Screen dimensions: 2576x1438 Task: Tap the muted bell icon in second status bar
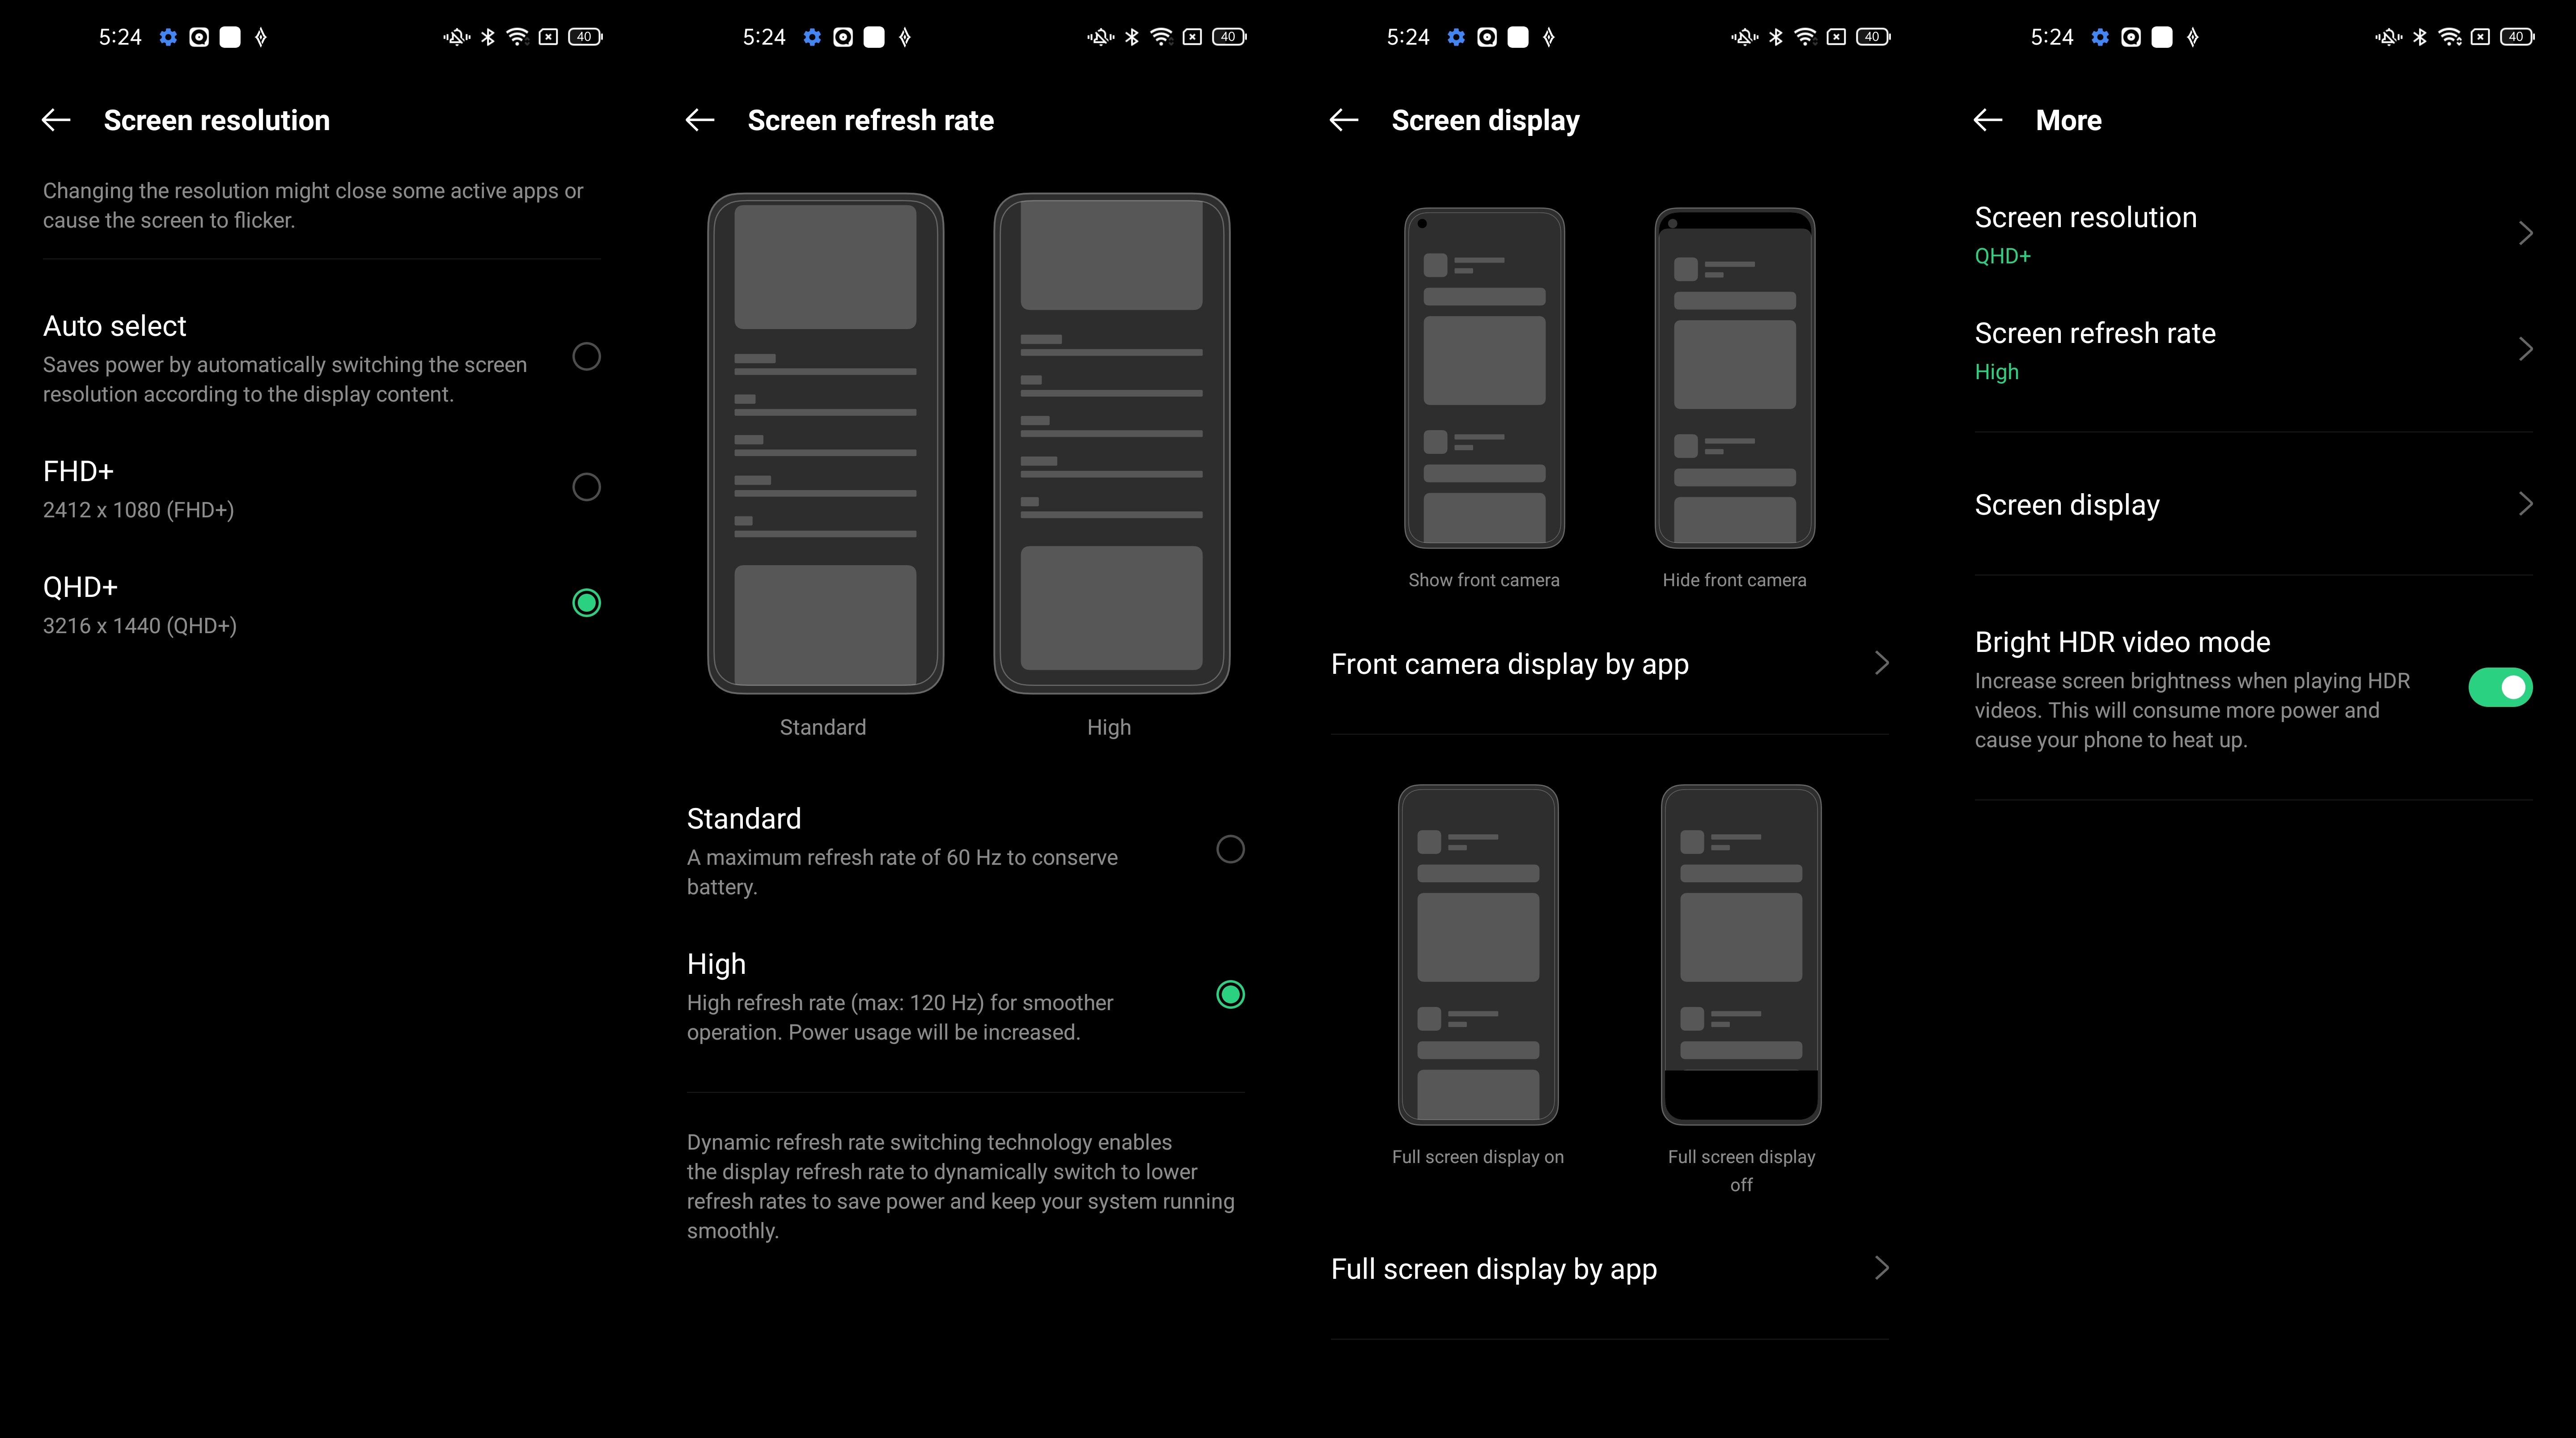(x=1101, y=37)
